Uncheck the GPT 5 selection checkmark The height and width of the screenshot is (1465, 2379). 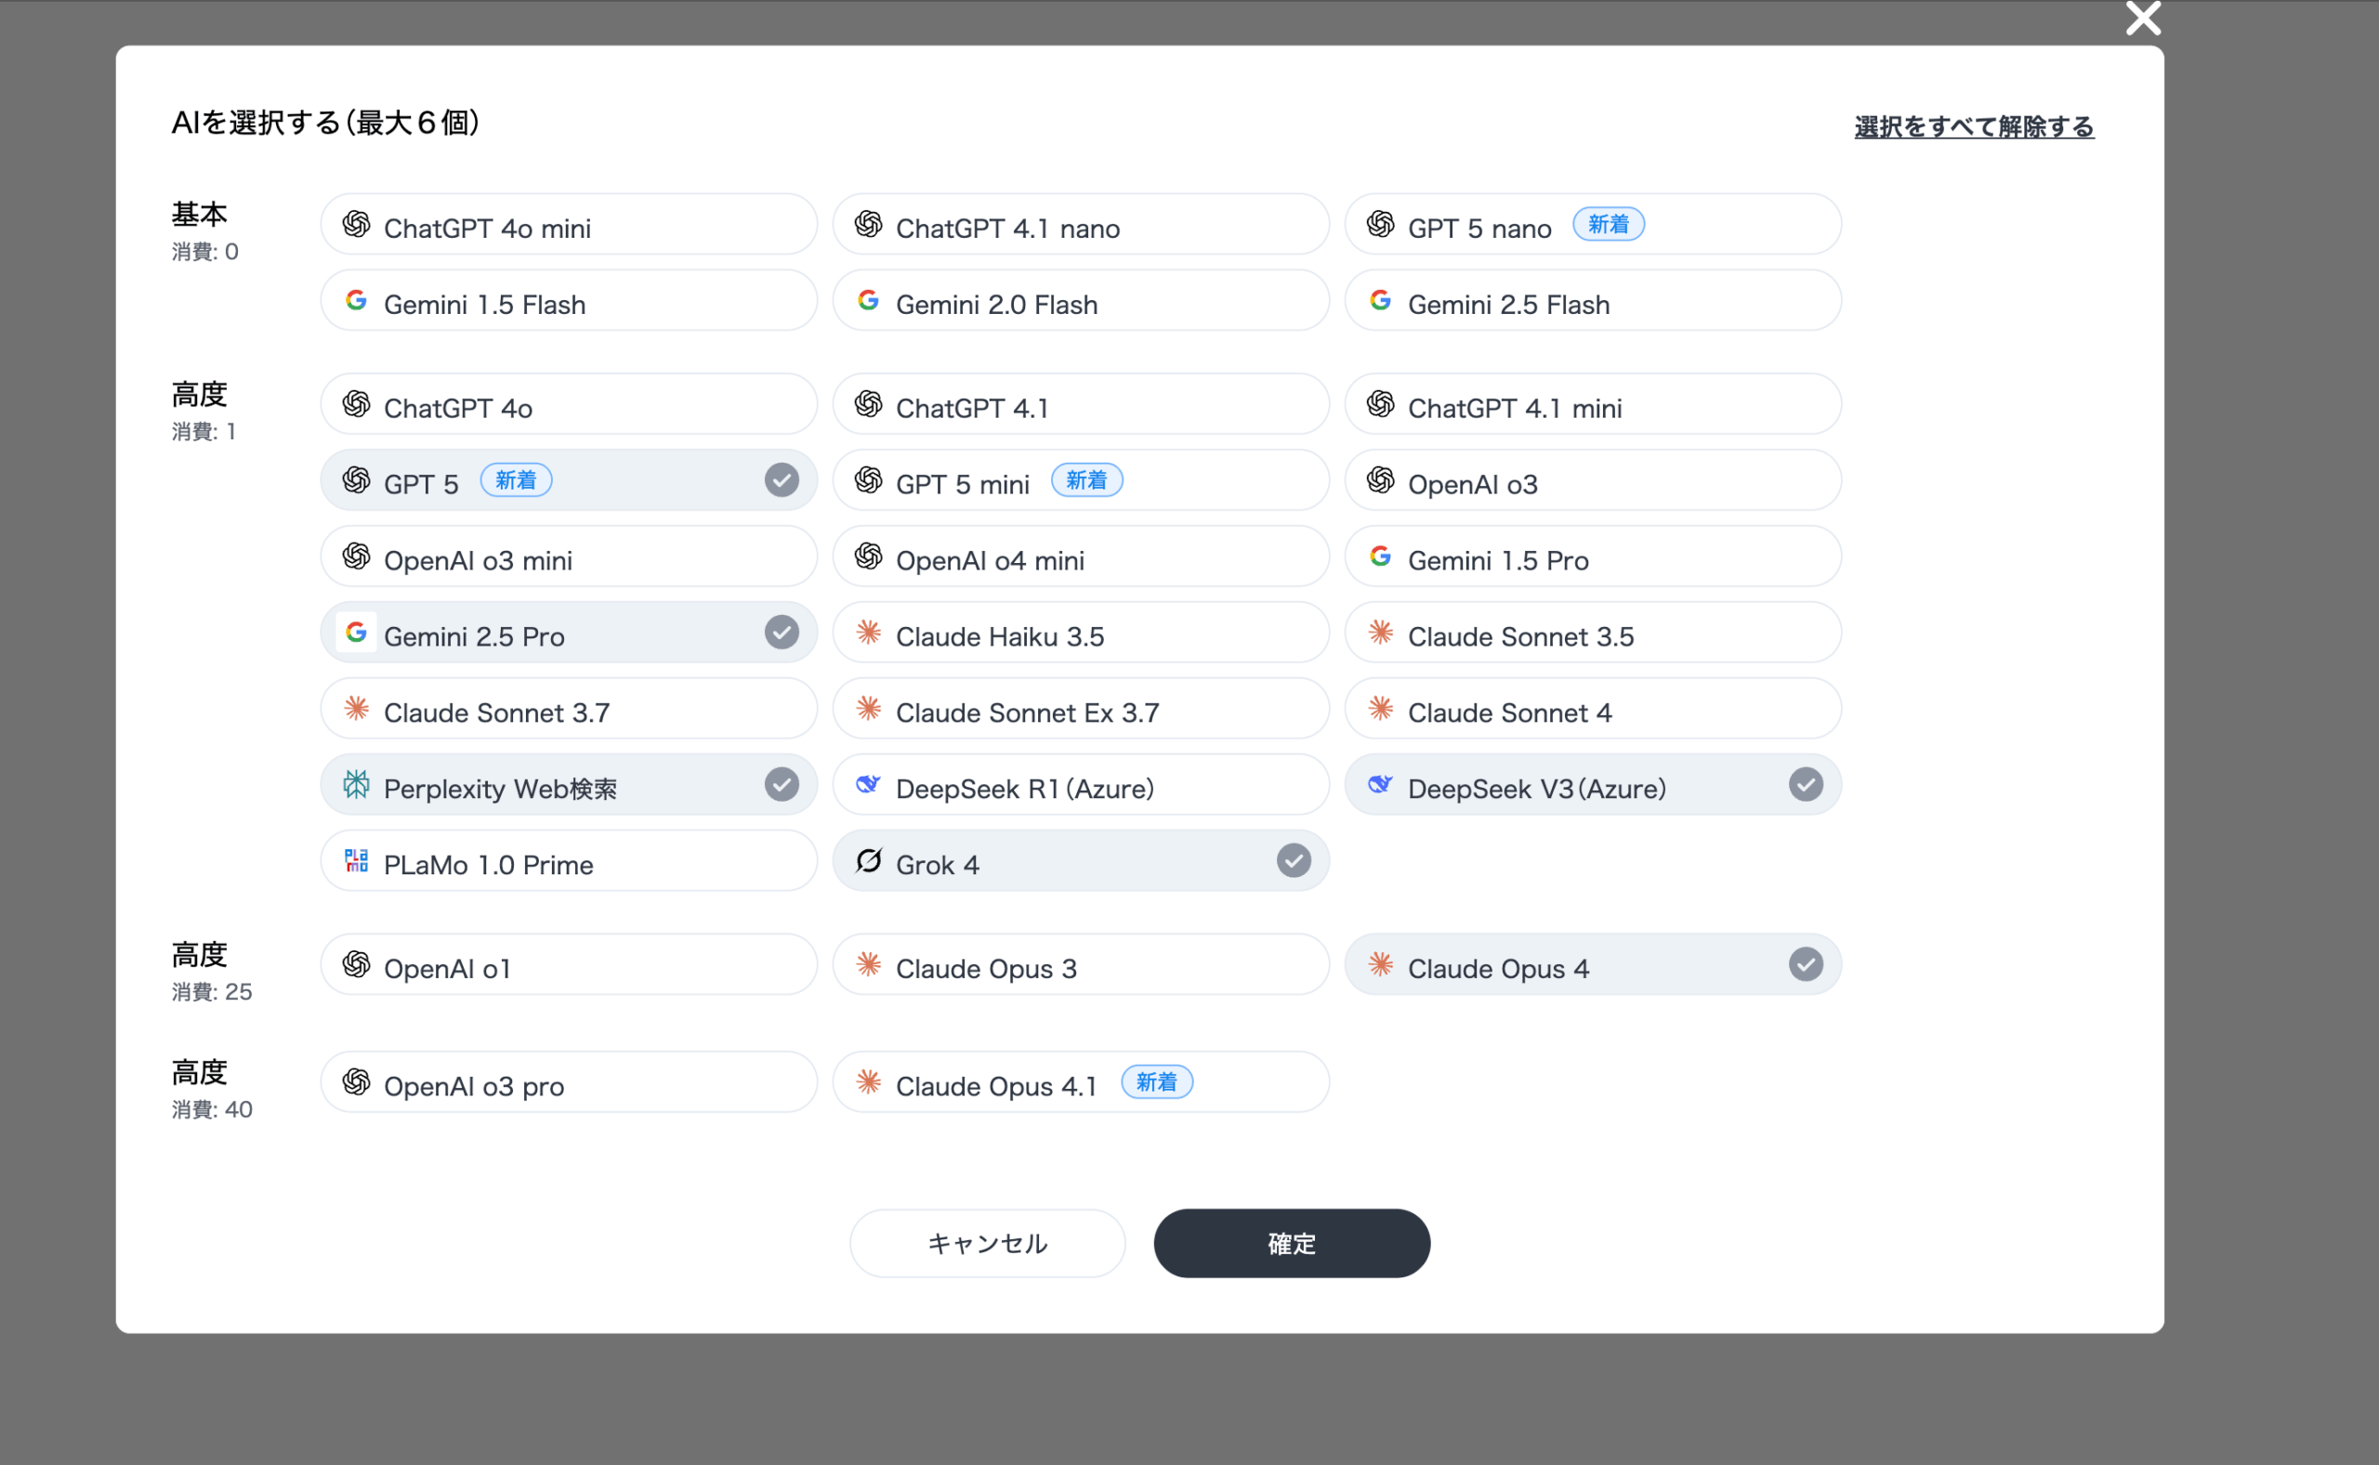pyautogui.click(x=781, y=480)
